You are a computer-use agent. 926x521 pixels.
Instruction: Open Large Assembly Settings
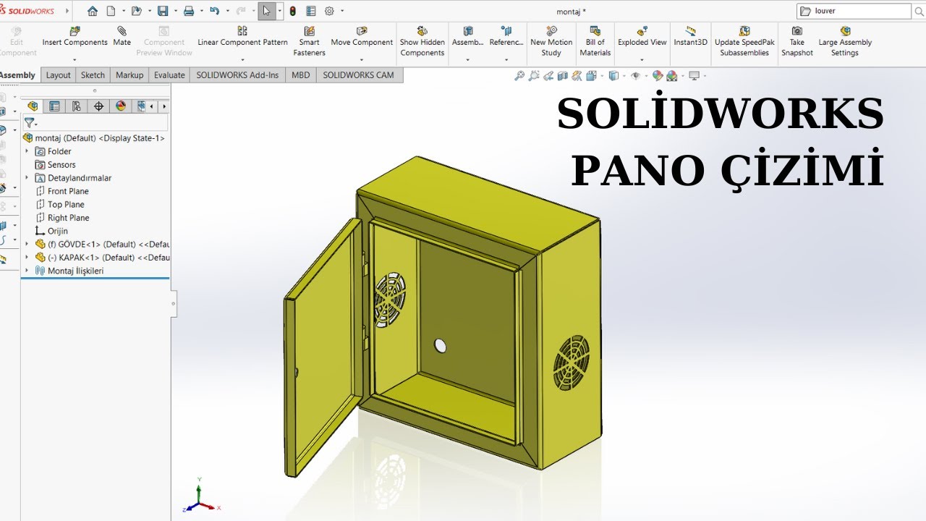[845, 42]
